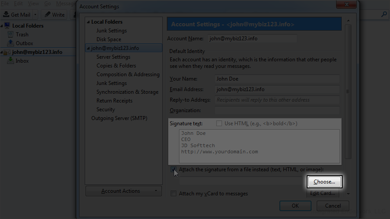
Task: Click the Outbox icon
Action: [x=11, y=43]
